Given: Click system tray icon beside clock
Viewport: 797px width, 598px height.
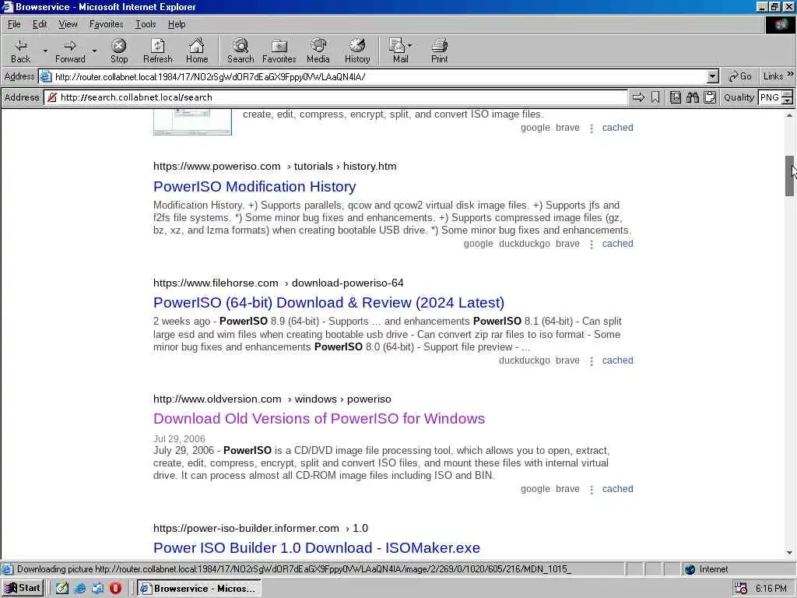Looking at the screenshot, I should point(741,589).
